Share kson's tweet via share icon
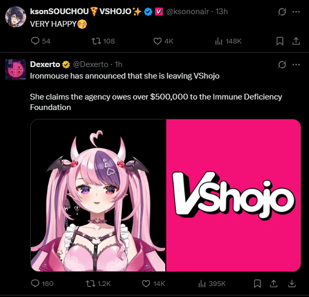Viewport: 309px width, 297px height. tap(296, 41)
